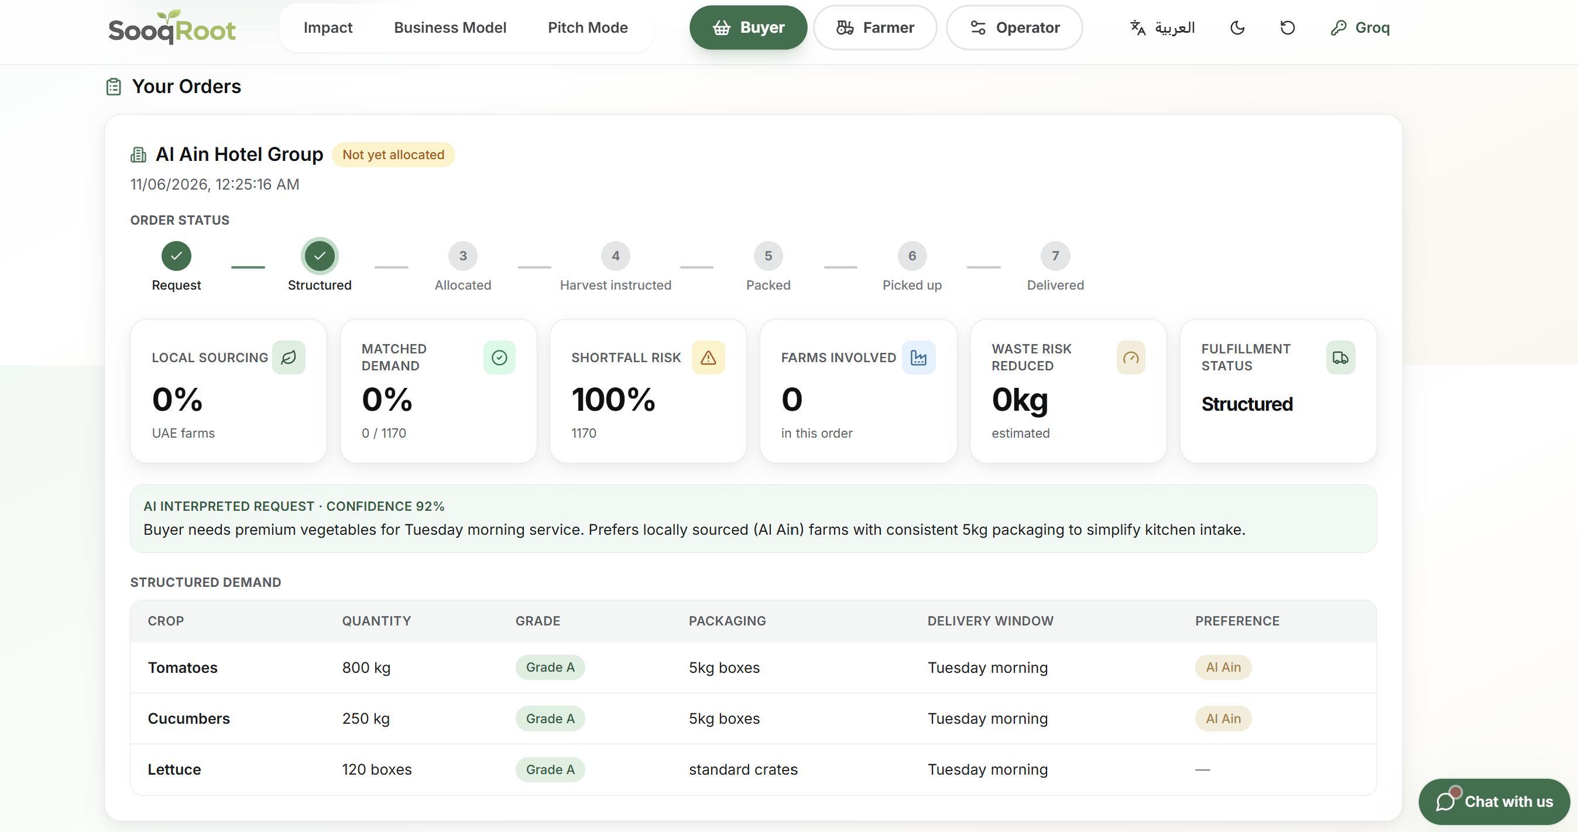
Task: Click the QUANTITY column header
Action: click(376, 621)
